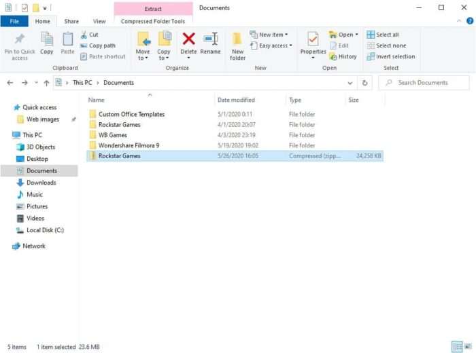Click Copy path in Clipboard group
This screenshot has height=353, width=476.
tap(98, 45)
